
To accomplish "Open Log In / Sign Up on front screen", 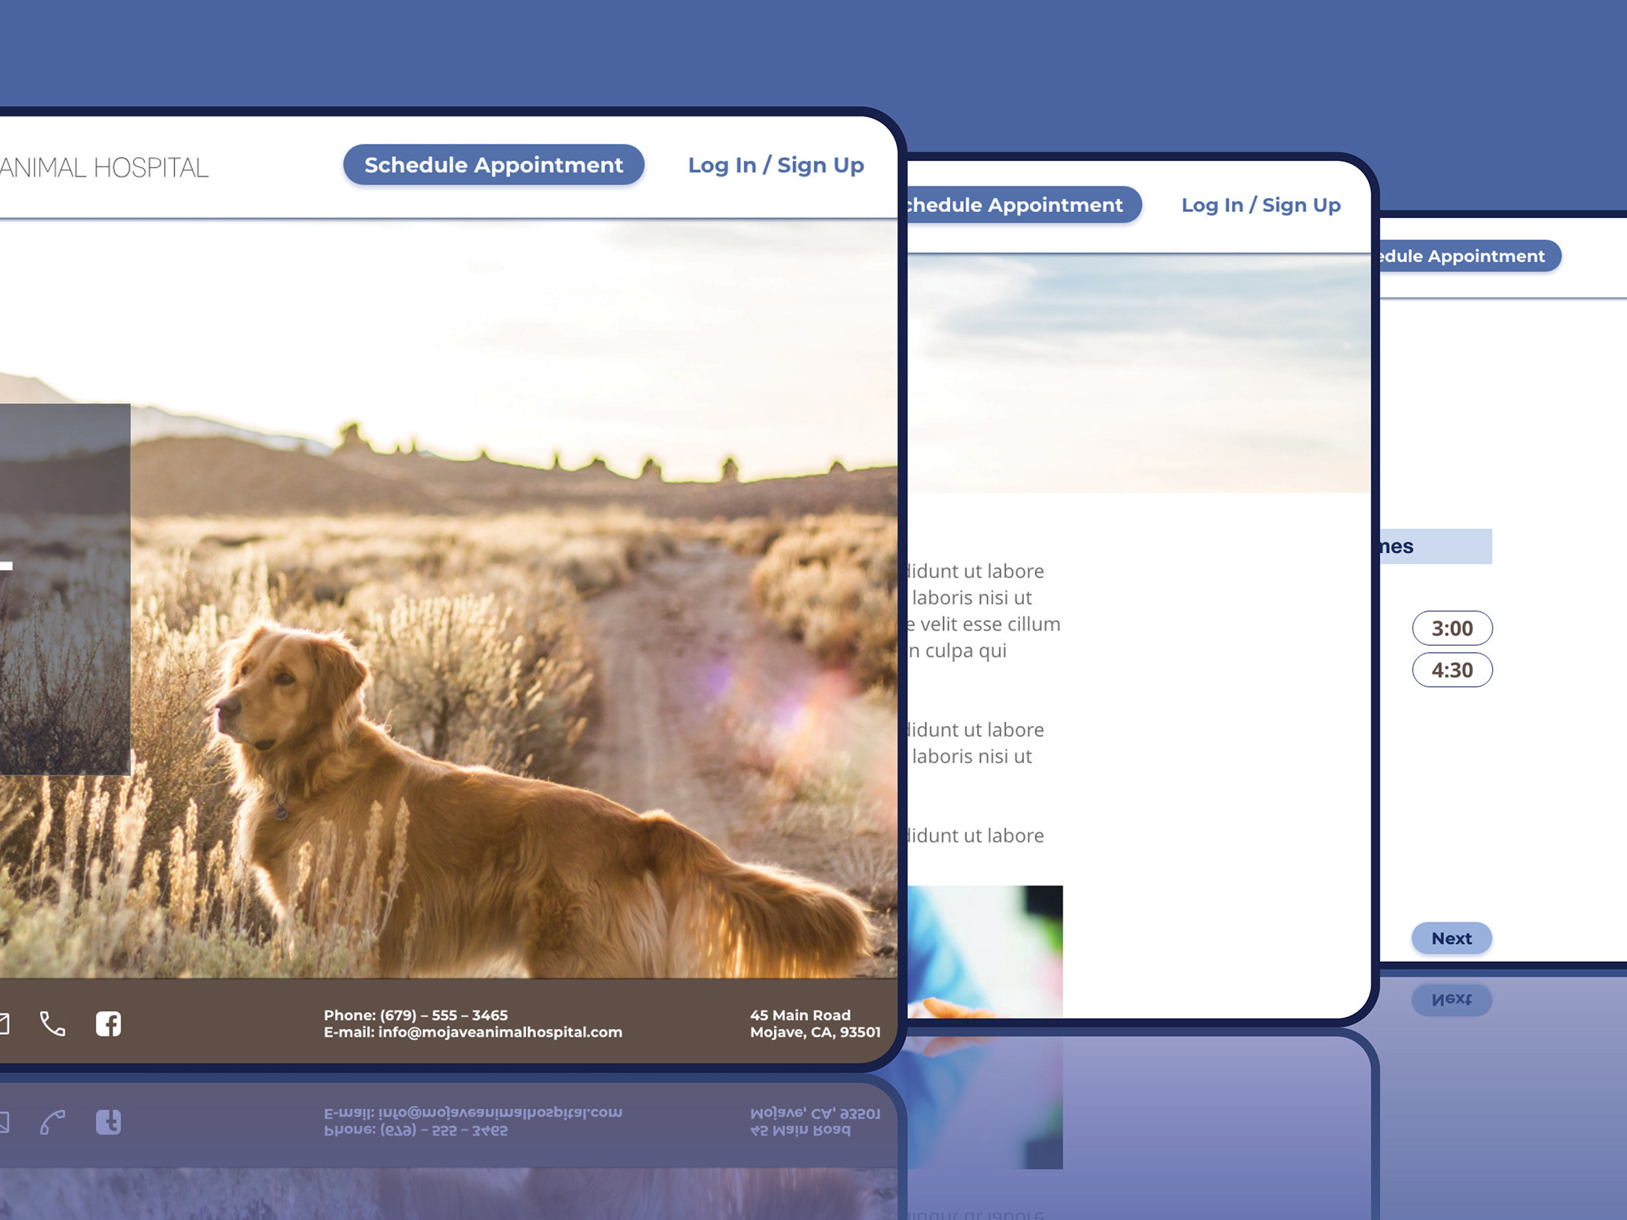I will tap(775, 165).
